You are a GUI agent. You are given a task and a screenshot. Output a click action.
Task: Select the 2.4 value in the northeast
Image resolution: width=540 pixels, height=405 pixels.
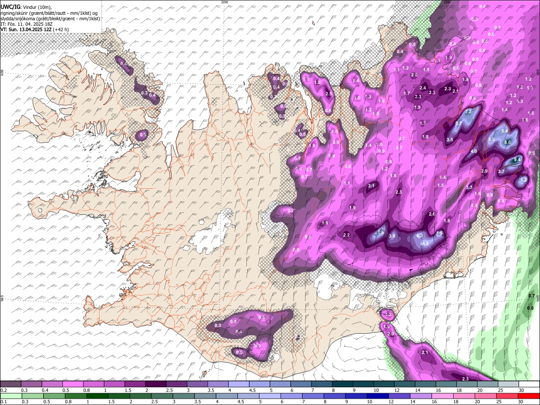point(423,88)
